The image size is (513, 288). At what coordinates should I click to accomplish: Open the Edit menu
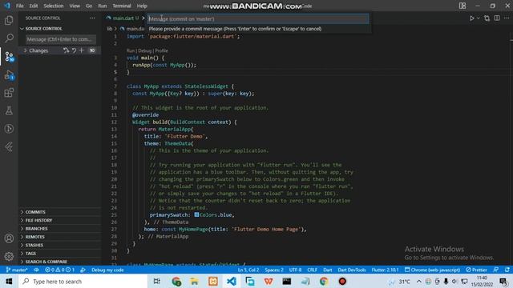pos(34,6)
